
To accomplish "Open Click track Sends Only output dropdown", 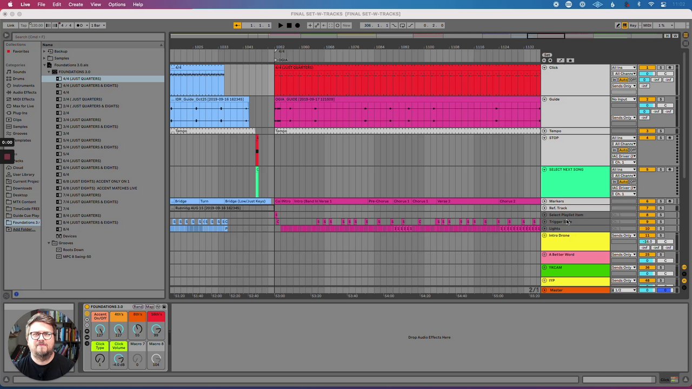I will (624, 86).
